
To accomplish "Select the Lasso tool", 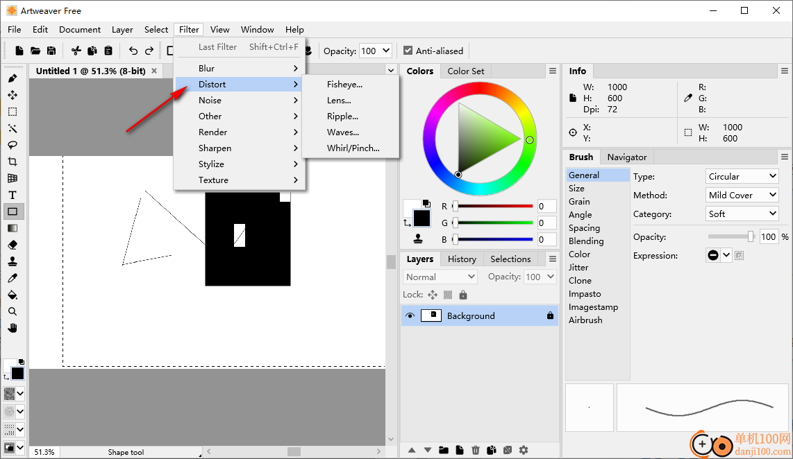I will (12, 145).
